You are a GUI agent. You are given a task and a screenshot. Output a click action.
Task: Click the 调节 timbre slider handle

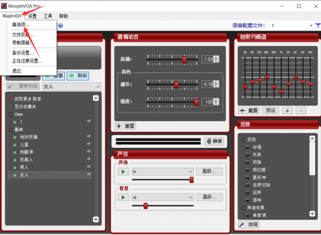[x=176, y=84]
